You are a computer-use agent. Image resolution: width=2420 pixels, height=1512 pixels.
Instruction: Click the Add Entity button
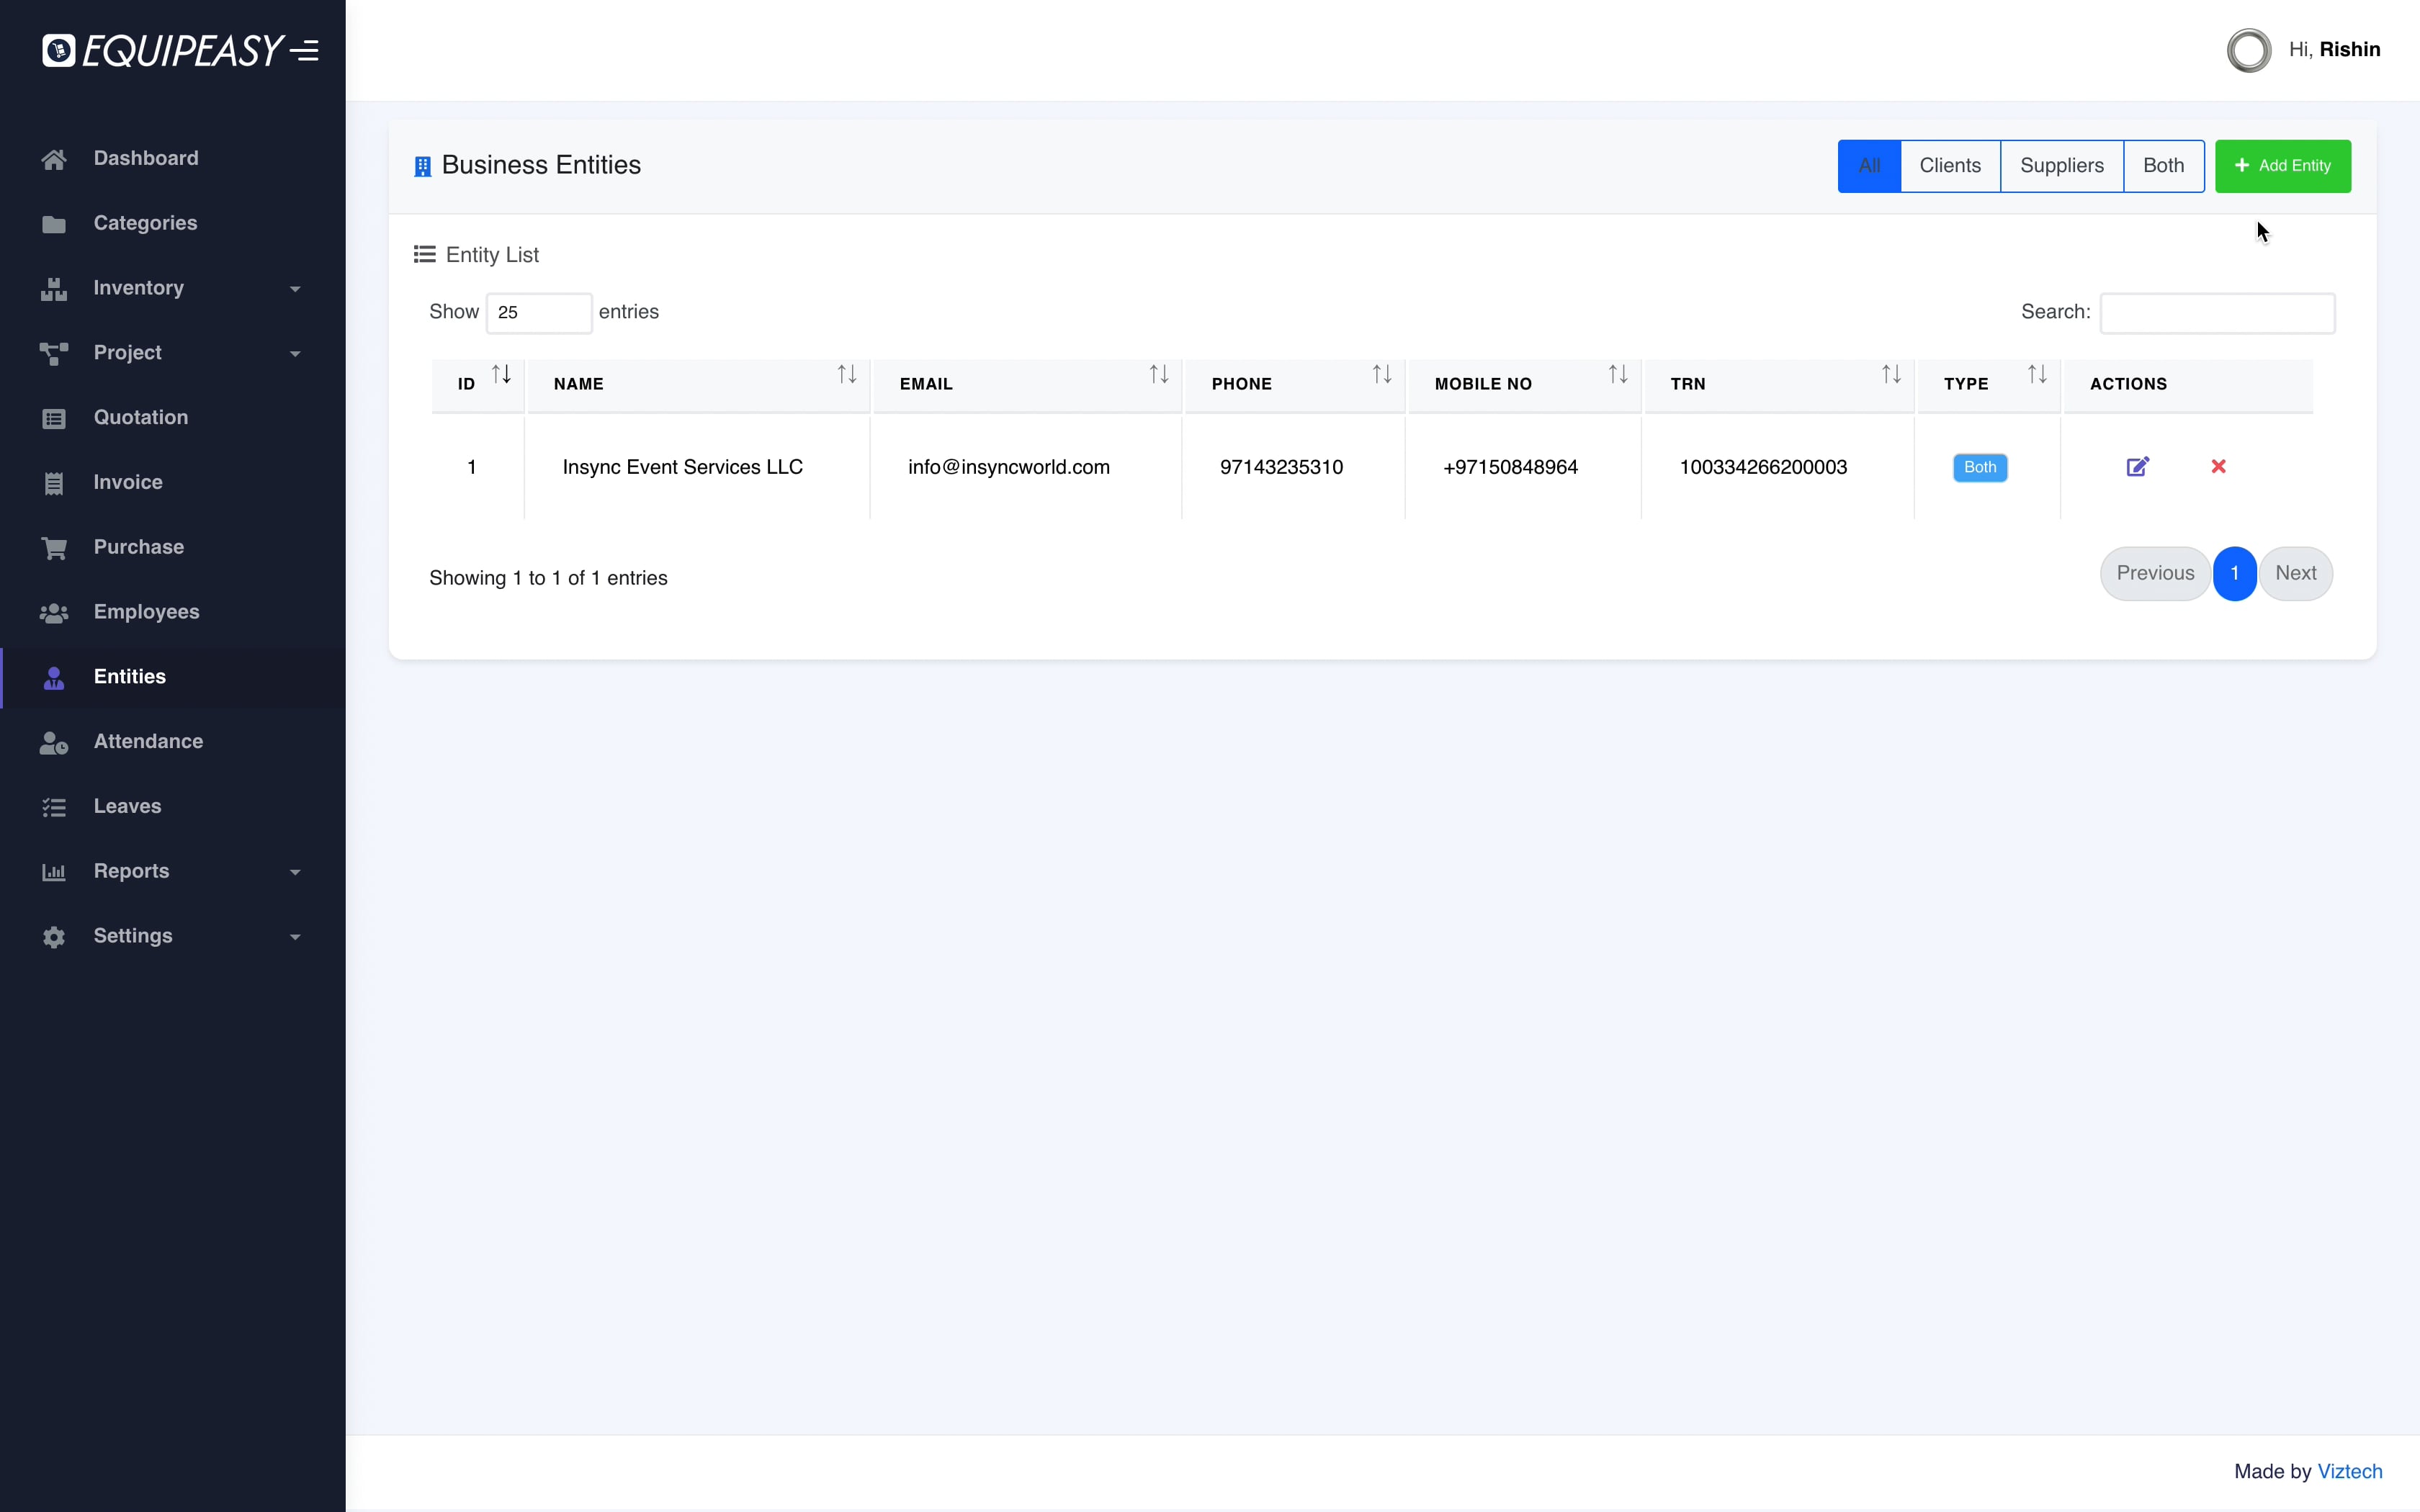(x=2282, y=166)
